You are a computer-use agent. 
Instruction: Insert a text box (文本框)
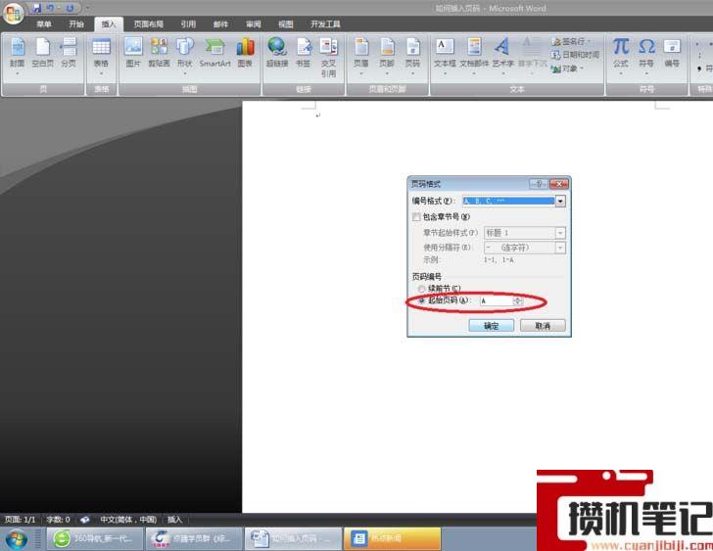point(445,56)
